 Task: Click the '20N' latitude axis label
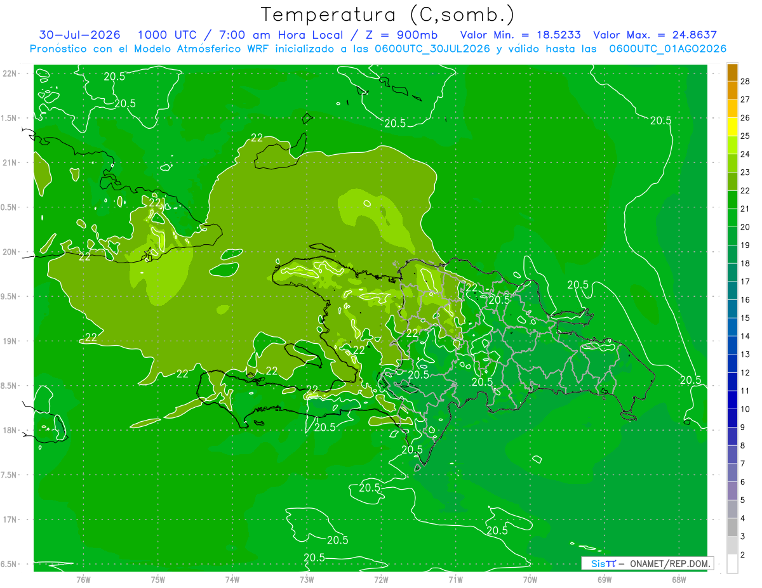pos(10,252)
